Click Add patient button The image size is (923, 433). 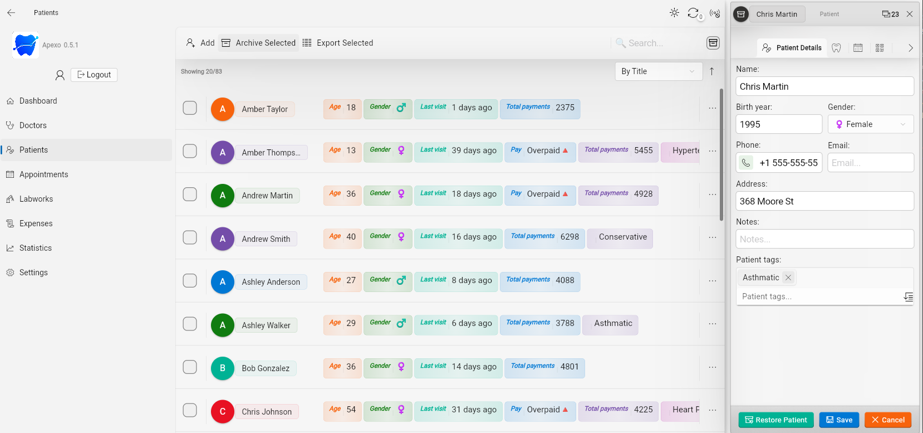tap(200, 43)
